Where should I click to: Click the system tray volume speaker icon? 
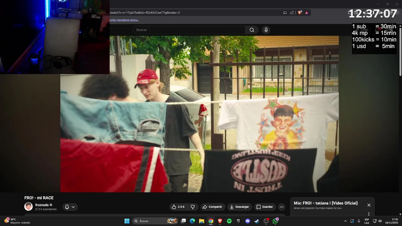coord(380,221)
